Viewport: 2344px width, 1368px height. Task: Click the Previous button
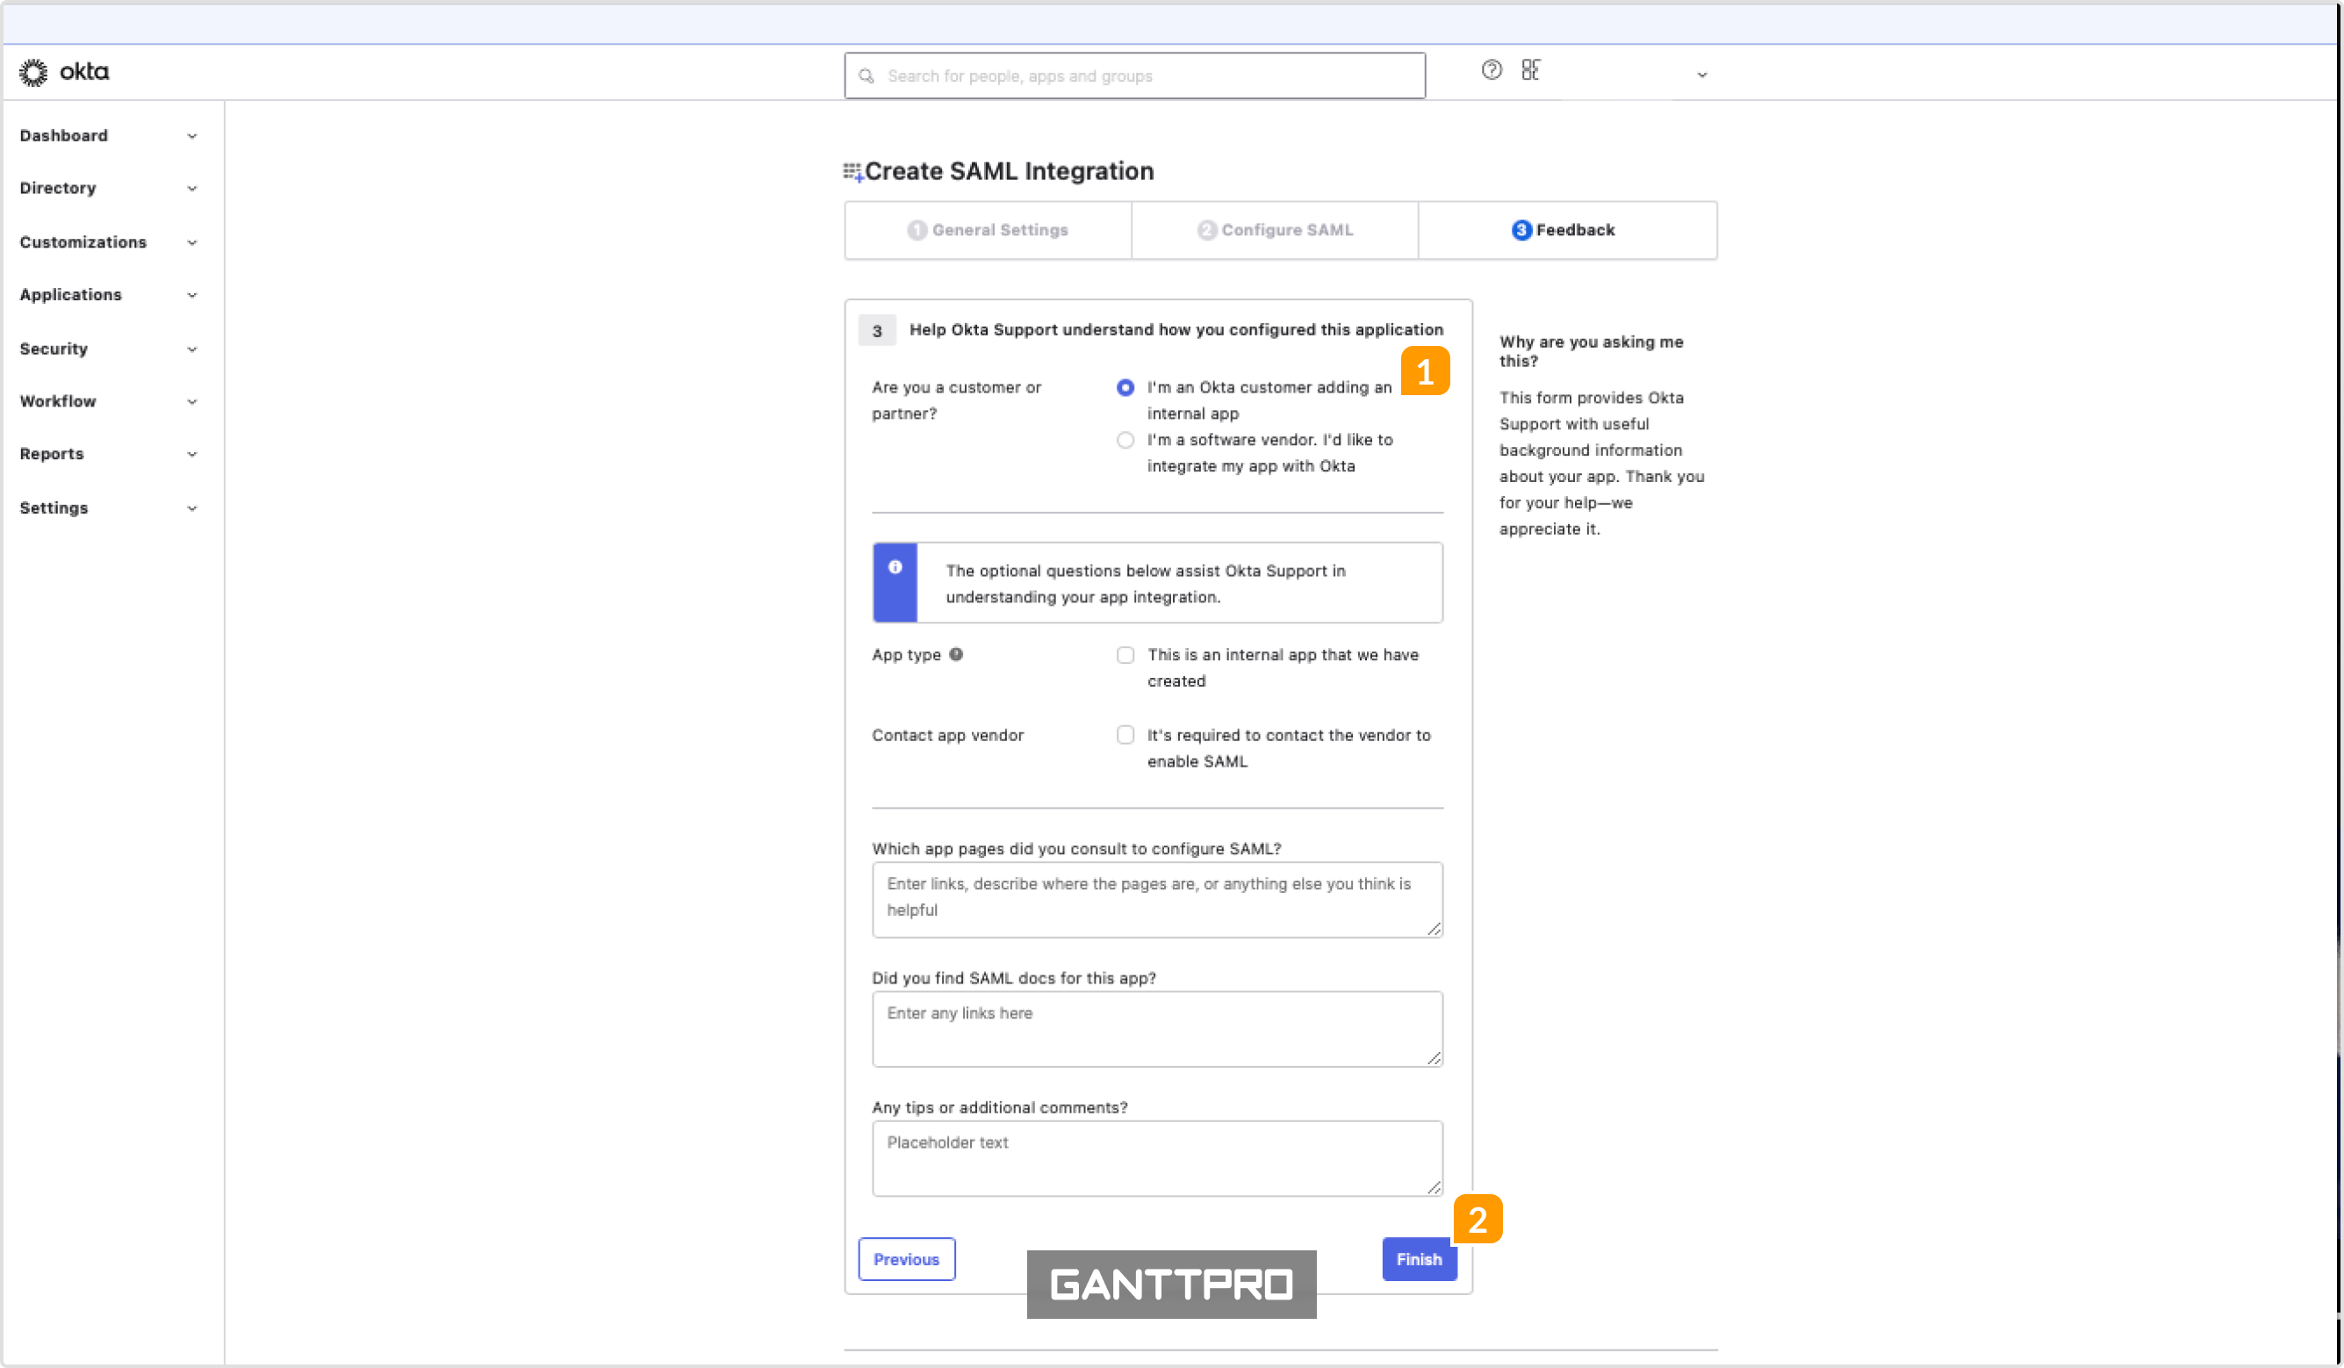pyautogui.click(x=907, y=1259)
